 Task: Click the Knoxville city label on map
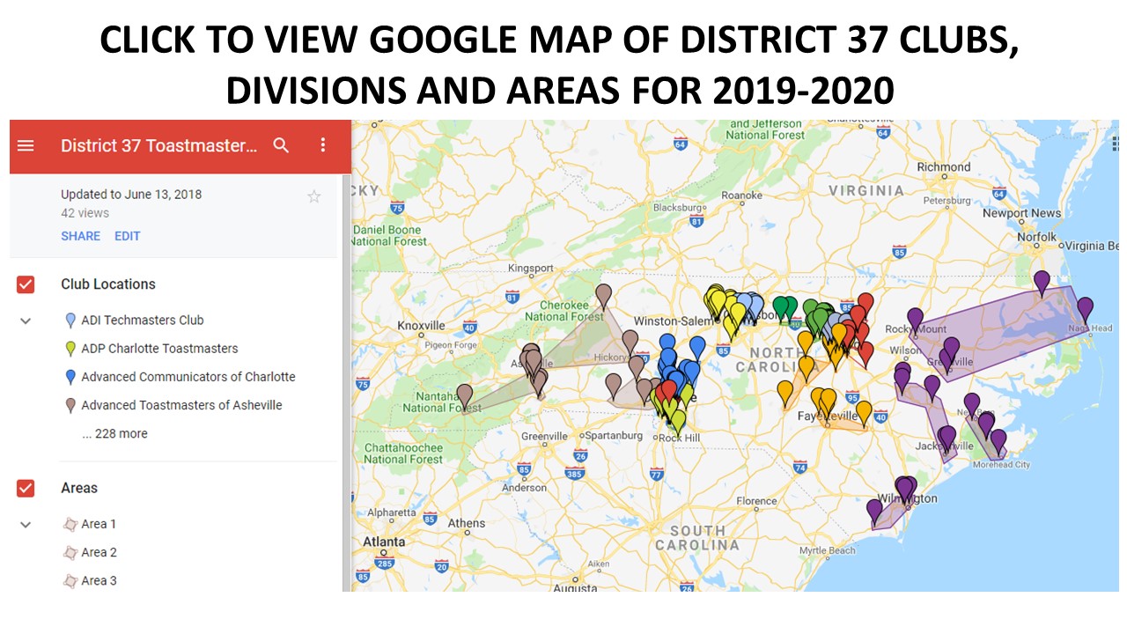[421, 325]
